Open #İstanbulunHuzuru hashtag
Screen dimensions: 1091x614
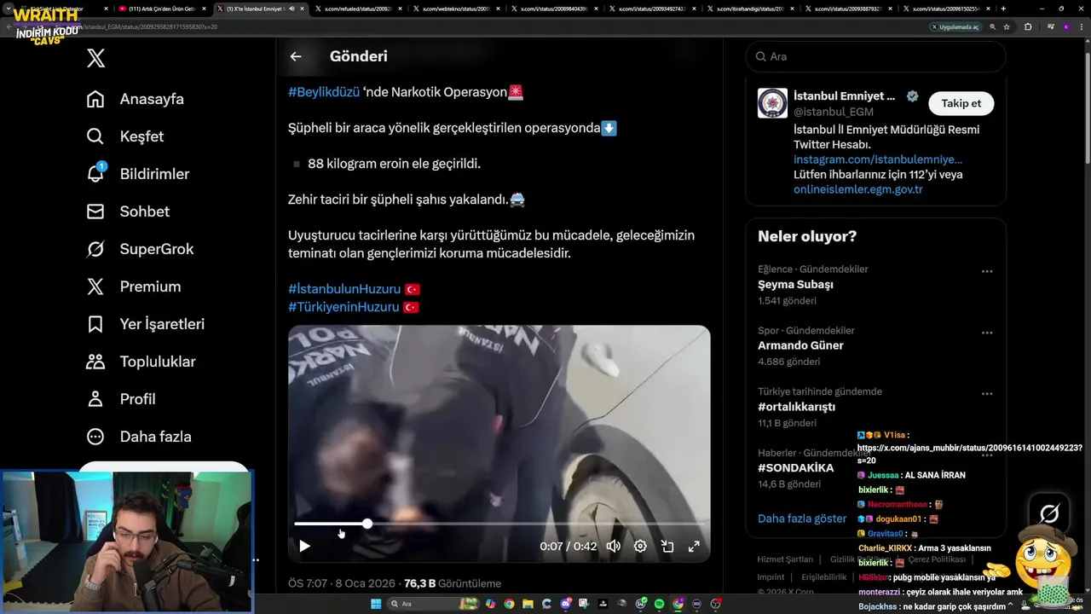coord(344,289)
